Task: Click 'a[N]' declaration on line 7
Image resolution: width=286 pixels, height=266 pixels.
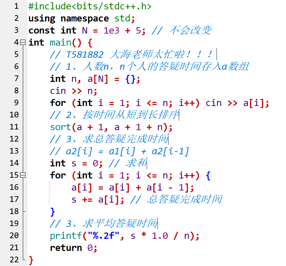Action: 98,79
